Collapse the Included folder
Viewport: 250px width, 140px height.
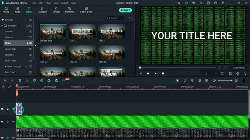click(2, 26)
